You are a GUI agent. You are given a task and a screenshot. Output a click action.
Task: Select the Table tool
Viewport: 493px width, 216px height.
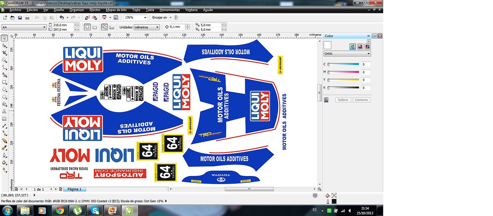click(x=4, y=119)
